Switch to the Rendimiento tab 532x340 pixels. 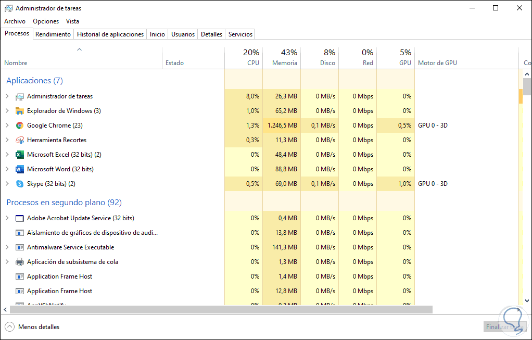point(53,34)
